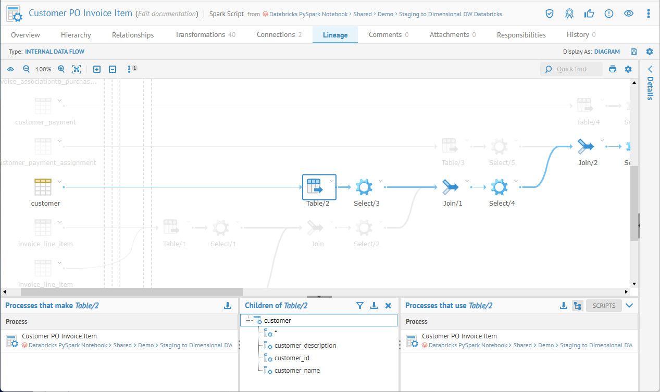Toggle the watch eye icon in header
660x392 pixels.
(x=629, y=14)
